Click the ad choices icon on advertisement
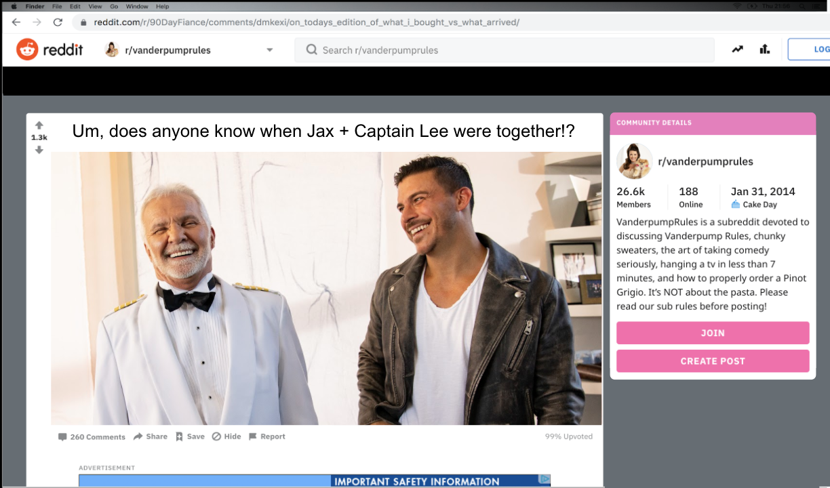Screen dimensions: 830x488 [x=544, y=479]
